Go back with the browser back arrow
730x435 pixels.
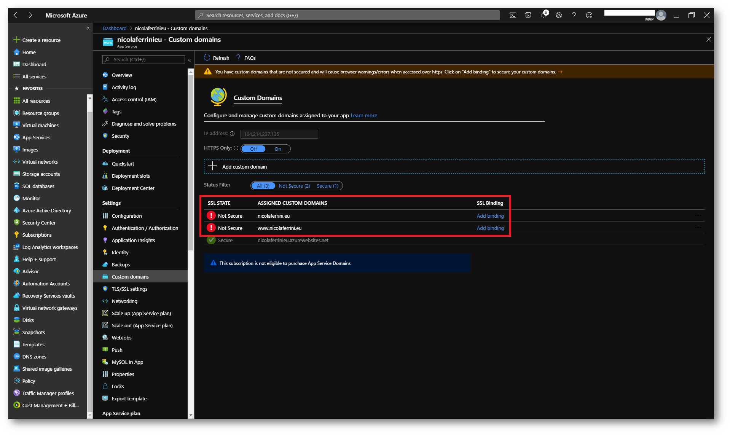point(16,15)
